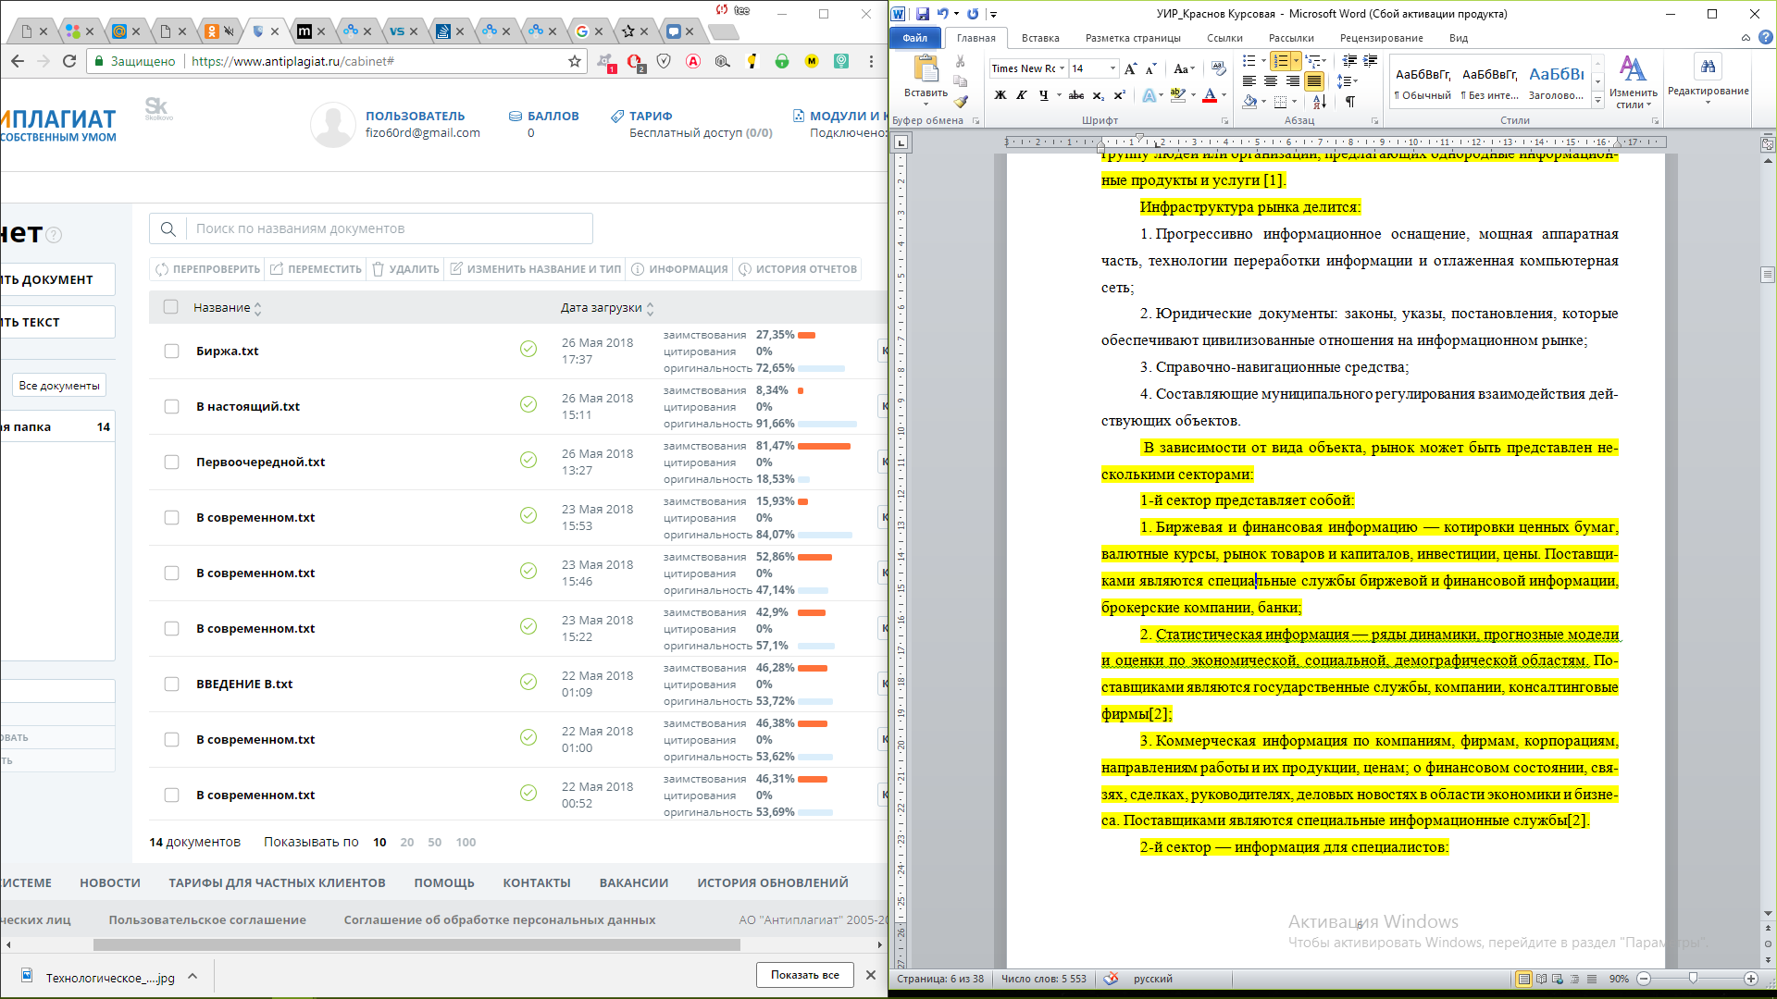Reload the Antiplagiat page in Chrome
The width and height of the screenshot is (1777, 999).
pos(69,61)
